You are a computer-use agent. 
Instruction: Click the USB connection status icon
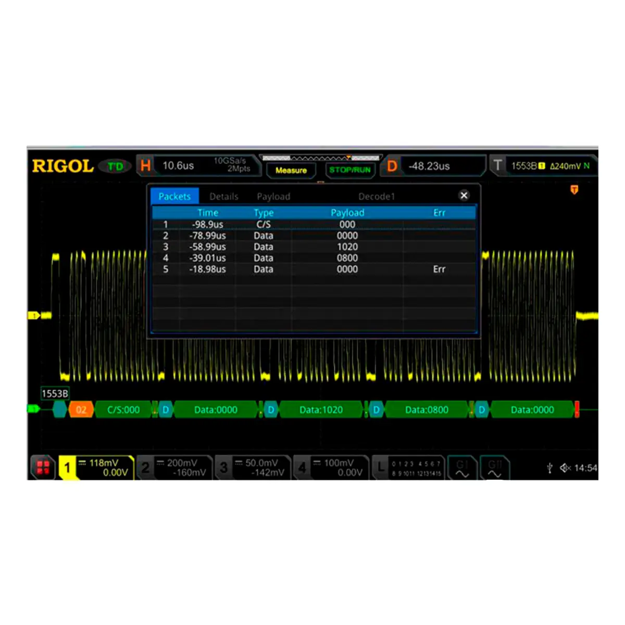[x=549, y=468]
